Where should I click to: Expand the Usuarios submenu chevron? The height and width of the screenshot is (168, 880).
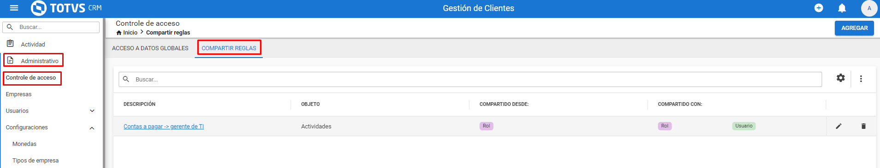(x=92, y=111)
